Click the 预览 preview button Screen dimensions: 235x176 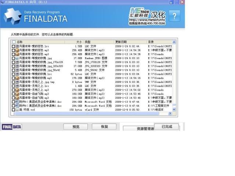(x=76, y=127)
